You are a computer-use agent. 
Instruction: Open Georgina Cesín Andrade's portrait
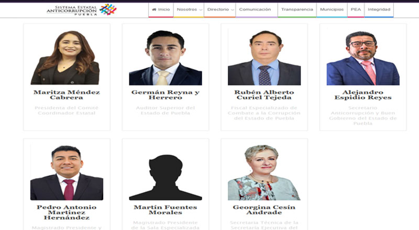click(264, 172)
